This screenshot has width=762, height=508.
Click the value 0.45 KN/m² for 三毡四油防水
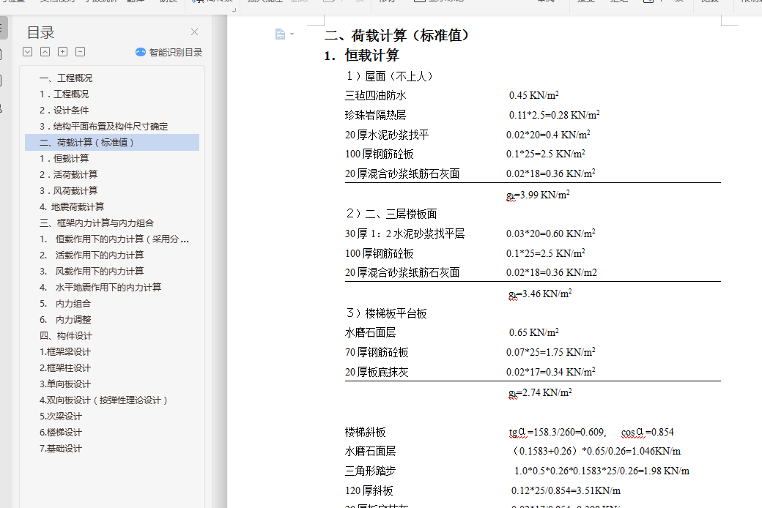[x=533, y=94]
